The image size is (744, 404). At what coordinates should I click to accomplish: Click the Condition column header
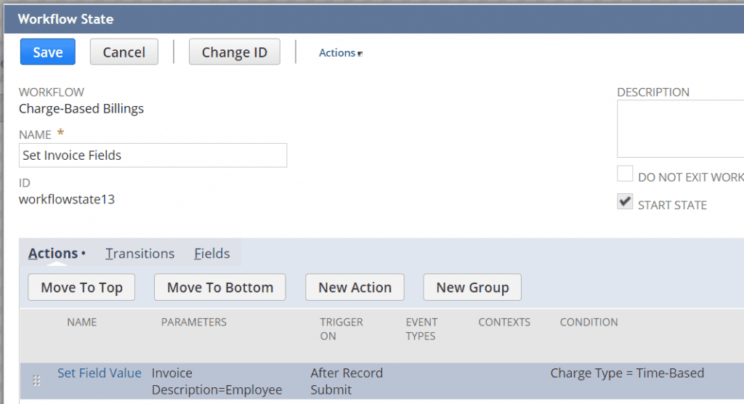coord(589,322)
